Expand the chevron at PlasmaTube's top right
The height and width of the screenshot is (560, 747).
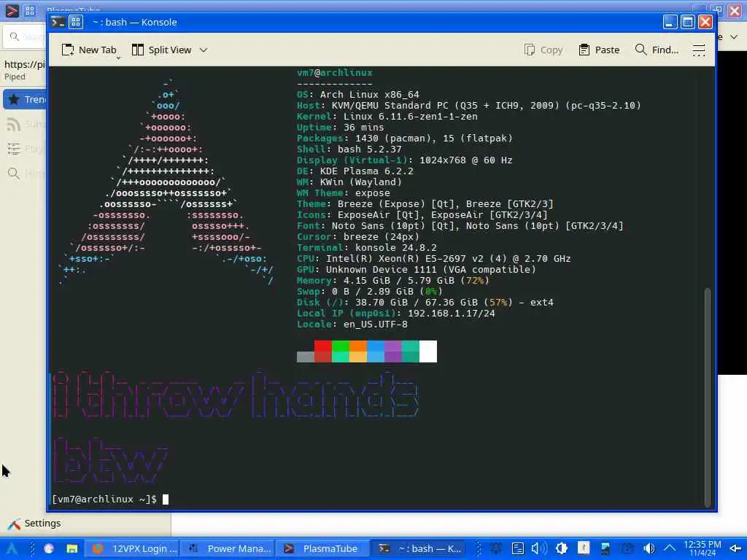click(734, 36)
